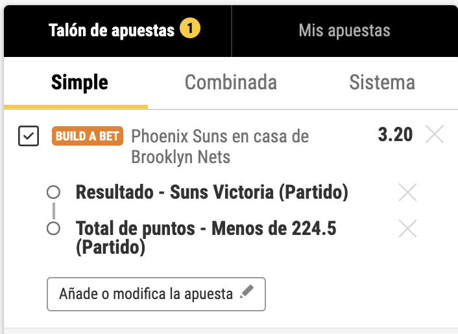Click the pencil edit icon
Viewport: 458px width, 334px height.
pyautogui.click(x=246, y=293)
